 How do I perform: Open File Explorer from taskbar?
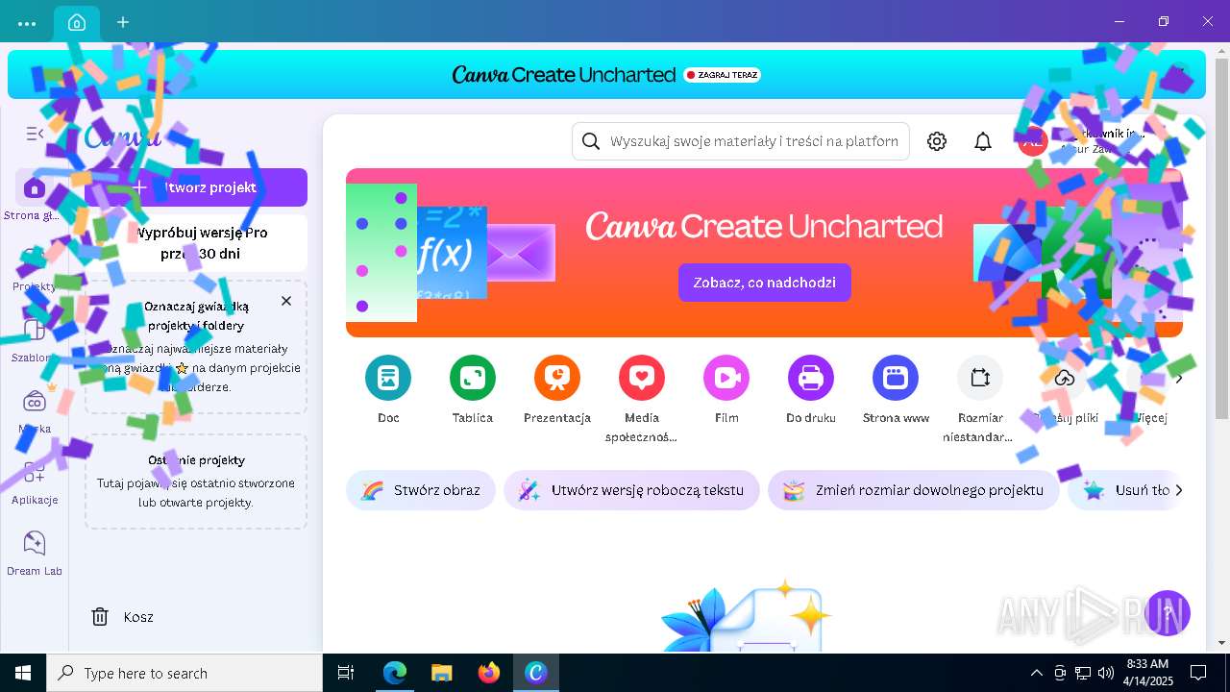[x=442, y=673]
